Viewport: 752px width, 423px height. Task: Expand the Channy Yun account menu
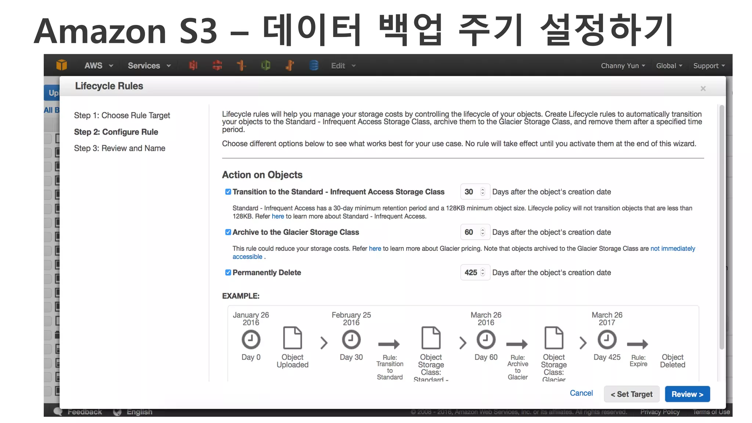(x=622, y=66)
